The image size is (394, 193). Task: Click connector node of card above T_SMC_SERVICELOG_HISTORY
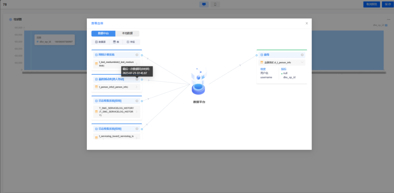pos(142,101)
